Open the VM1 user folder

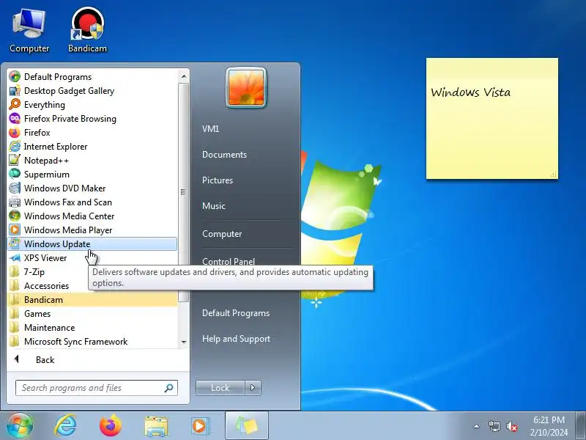tap(210, 129)
